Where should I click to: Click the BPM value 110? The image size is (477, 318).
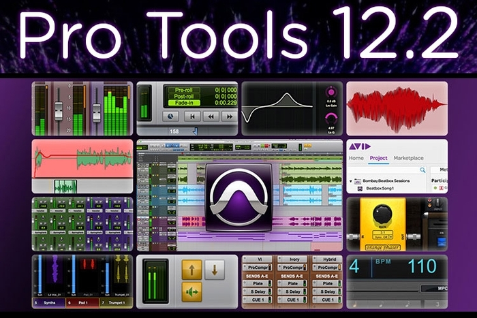click(422, 267)
